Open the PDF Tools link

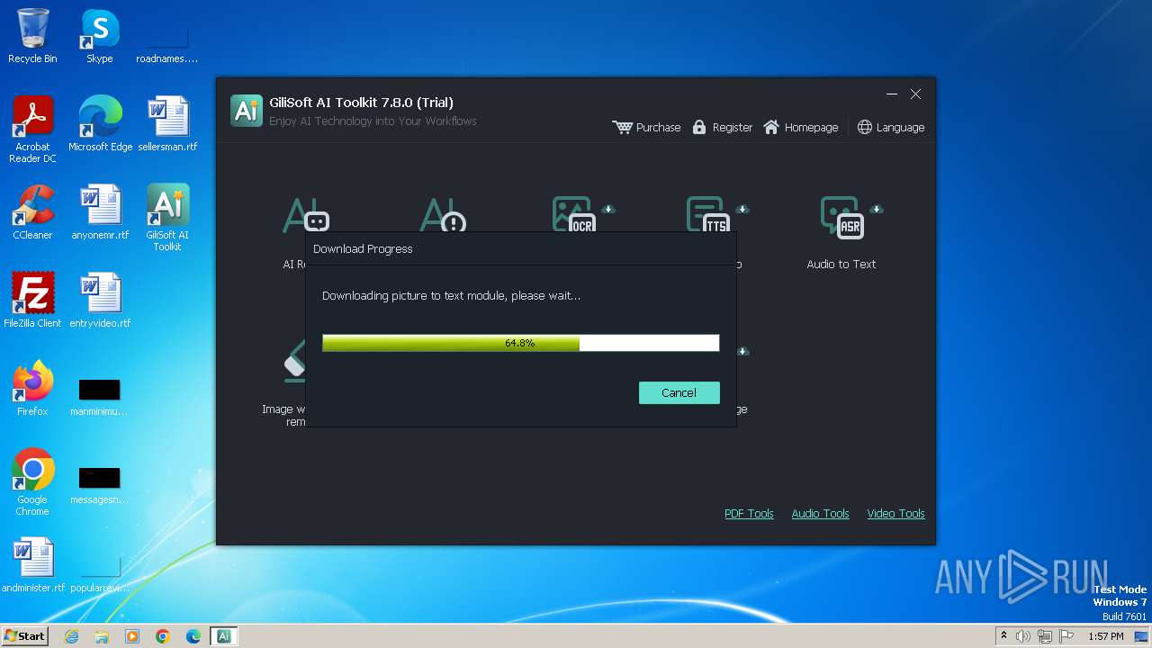(749, 514)
